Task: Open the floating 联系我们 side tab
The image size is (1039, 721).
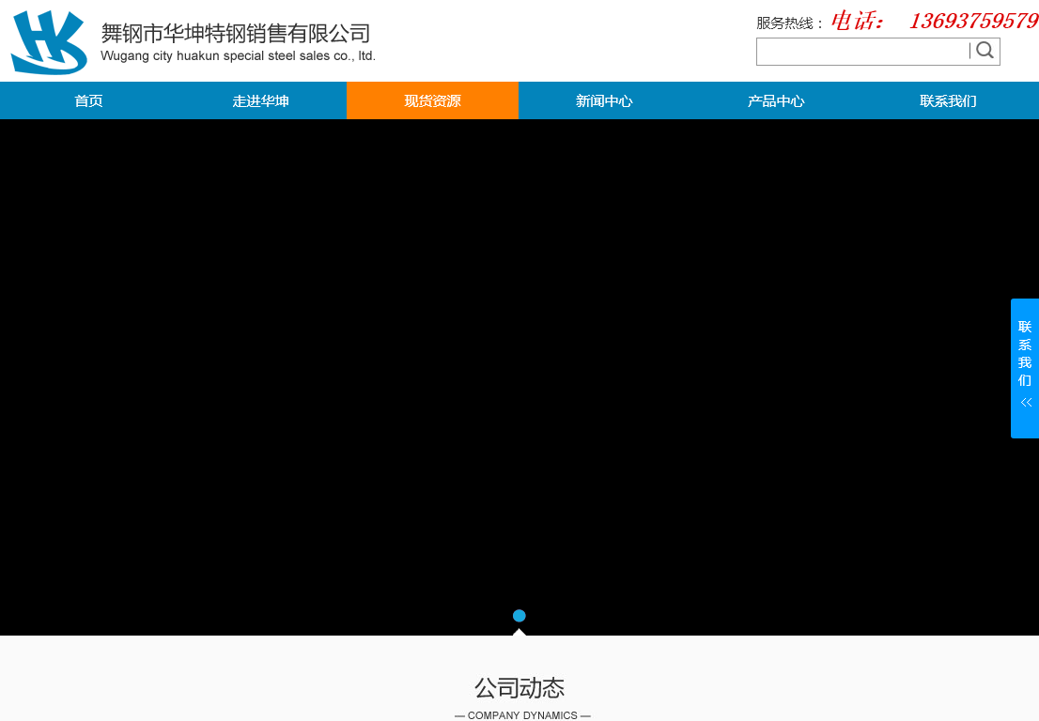Action: pyautogui.click(x=1025, y=354)
